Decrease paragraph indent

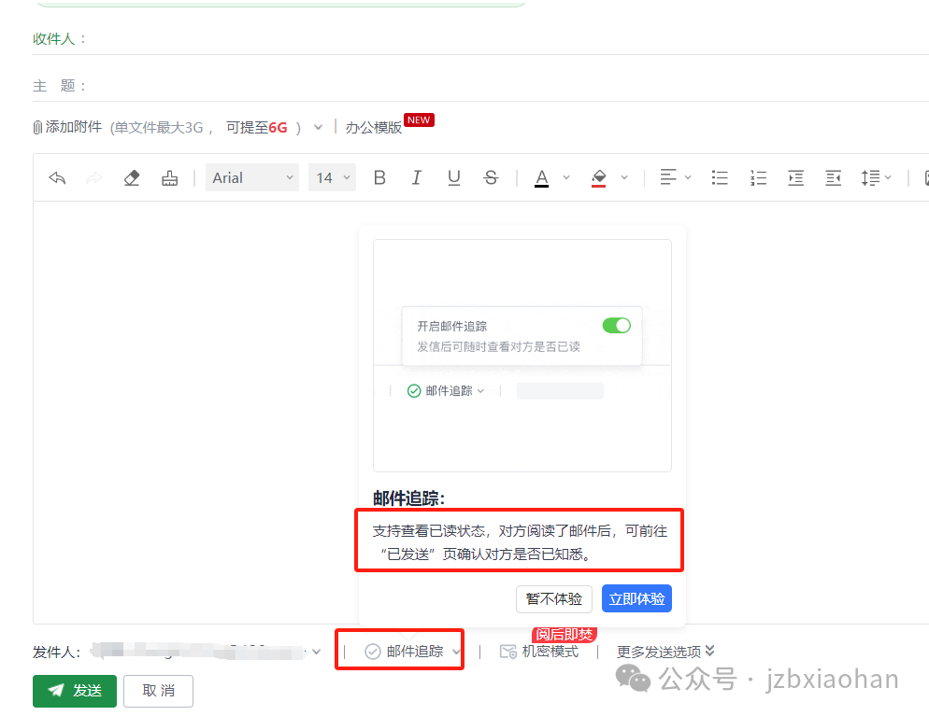(833, 177)
